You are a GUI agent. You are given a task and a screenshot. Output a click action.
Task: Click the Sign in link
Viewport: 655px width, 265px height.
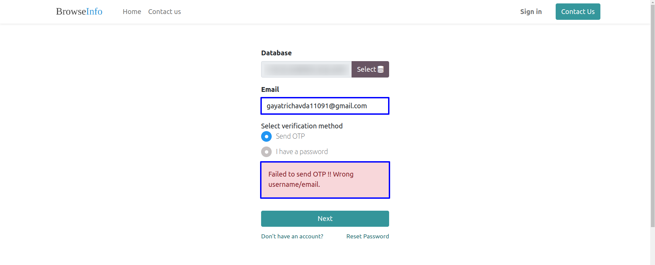[x=531, y=12]
